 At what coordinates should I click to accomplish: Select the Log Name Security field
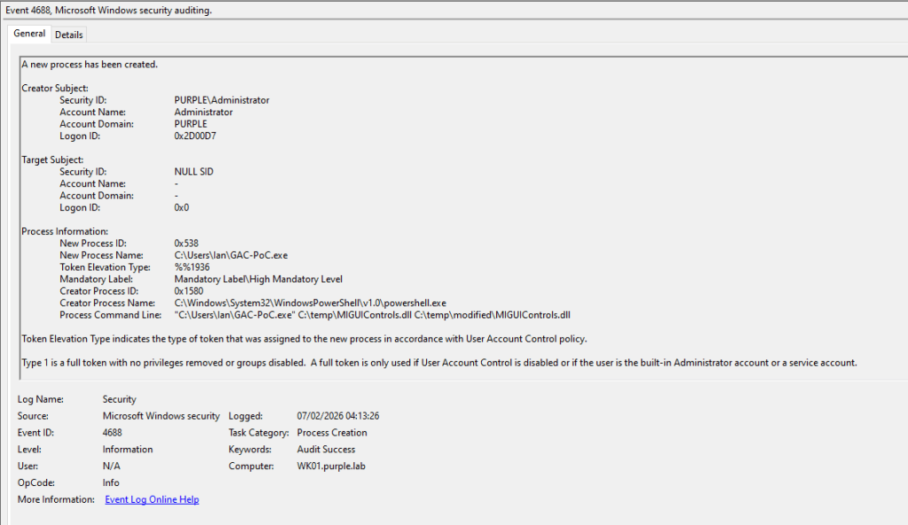point(120,400)
